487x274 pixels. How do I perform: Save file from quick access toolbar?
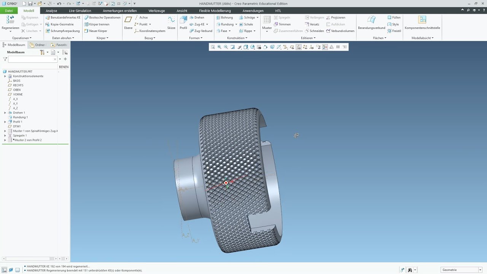click(x=30, y=4)
